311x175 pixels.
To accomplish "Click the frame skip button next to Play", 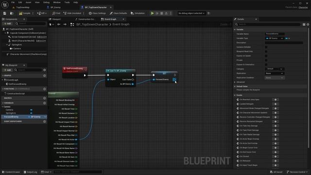I will [157, 13].
